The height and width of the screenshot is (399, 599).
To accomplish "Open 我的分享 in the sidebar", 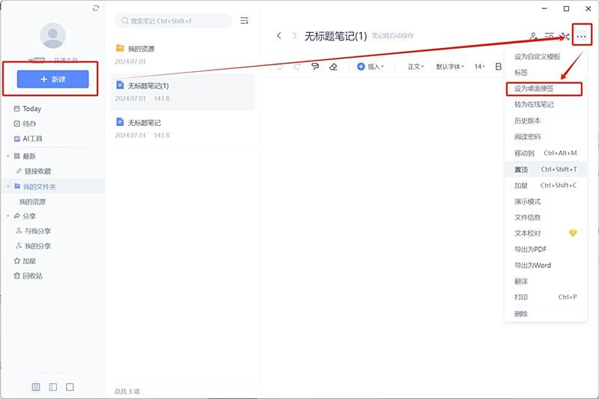I will [x=34, y=246].
